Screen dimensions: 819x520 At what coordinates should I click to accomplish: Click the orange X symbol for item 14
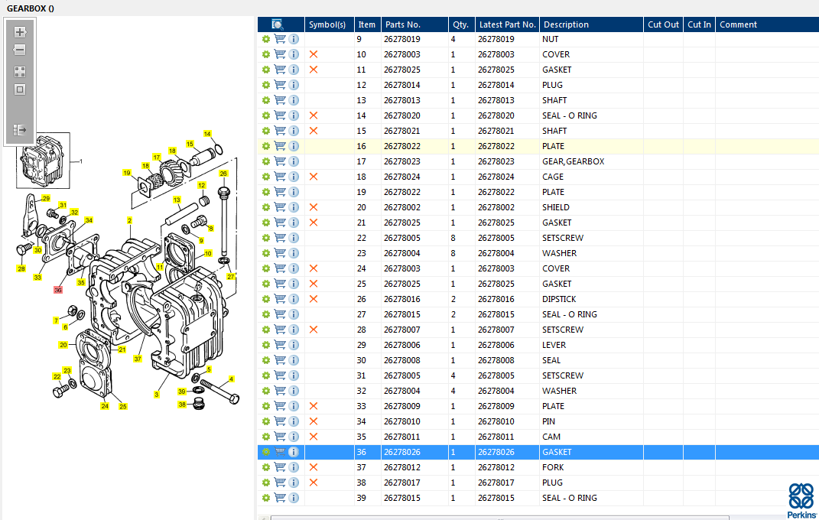point(314,115)
